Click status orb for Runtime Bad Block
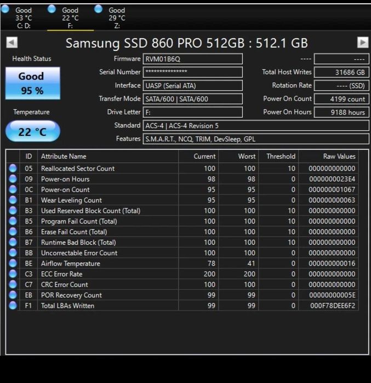 click(x=13, y=242)
